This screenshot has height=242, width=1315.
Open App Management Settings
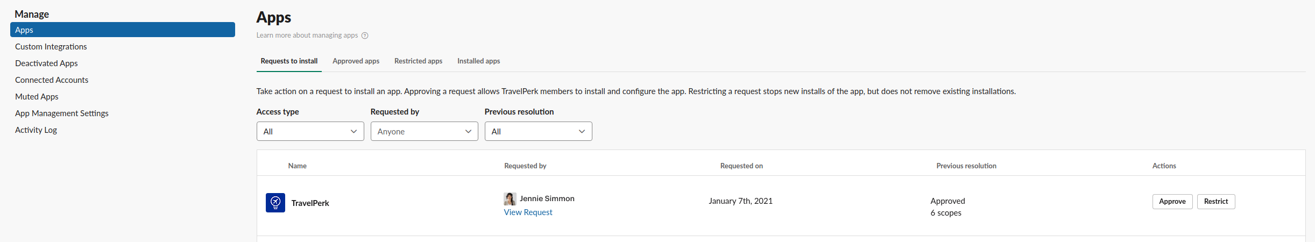[62, 113]
